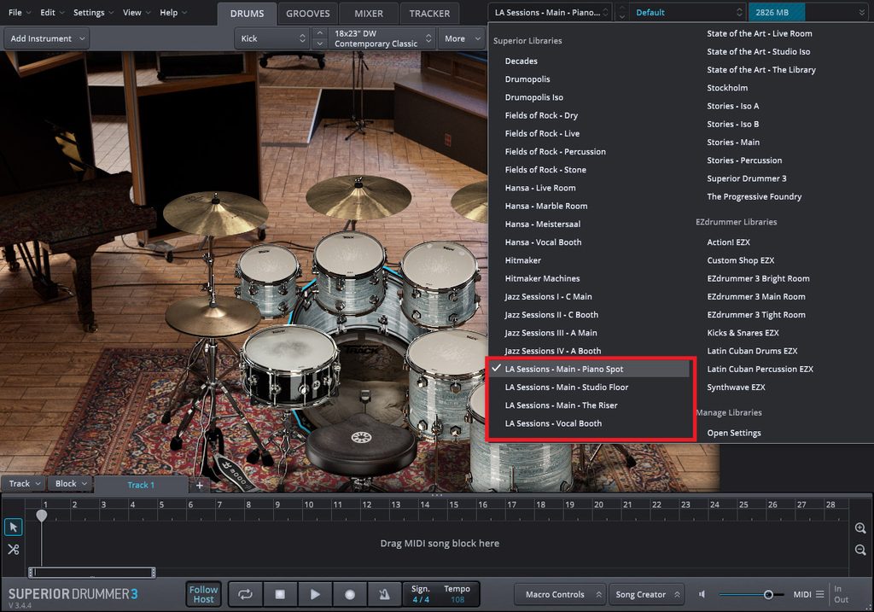The height and width of the screenshot is (612, 874).
Task: Toggle the metronome
Action: [x=385, y=594]
